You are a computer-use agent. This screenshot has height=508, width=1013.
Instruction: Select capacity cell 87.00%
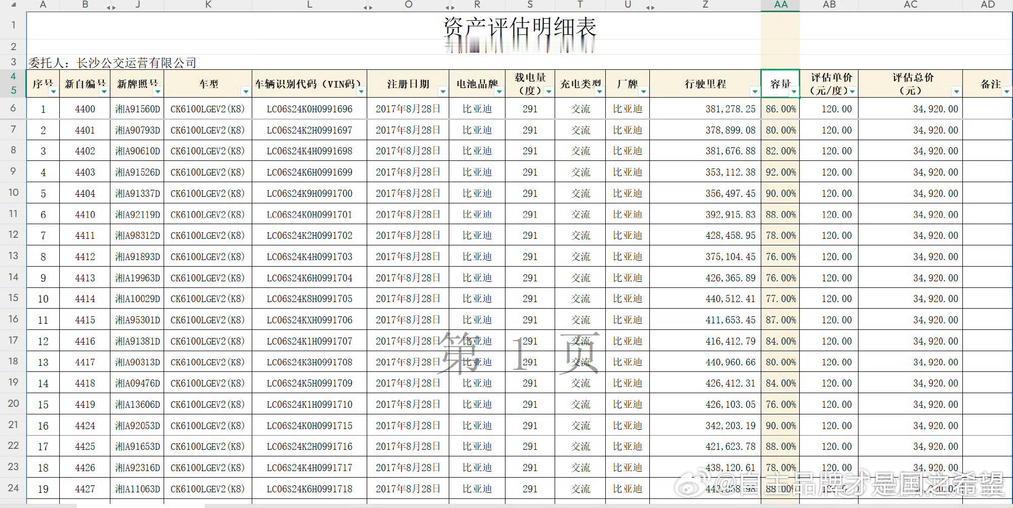(781, 320)
